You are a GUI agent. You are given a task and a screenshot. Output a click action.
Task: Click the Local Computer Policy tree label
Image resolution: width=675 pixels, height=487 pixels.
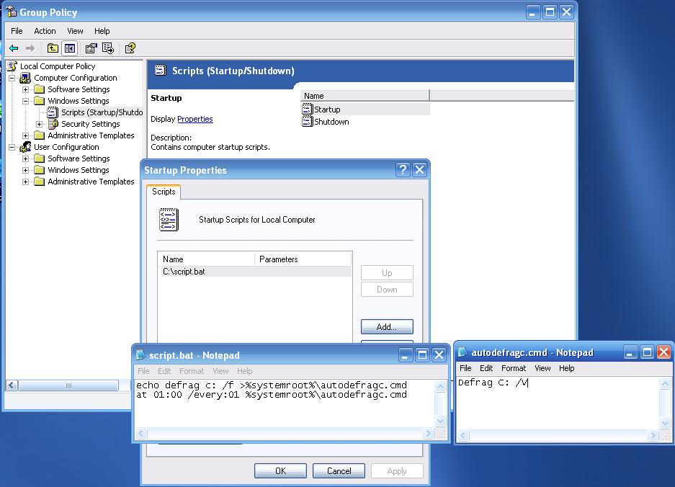click(x=58, y=66)
